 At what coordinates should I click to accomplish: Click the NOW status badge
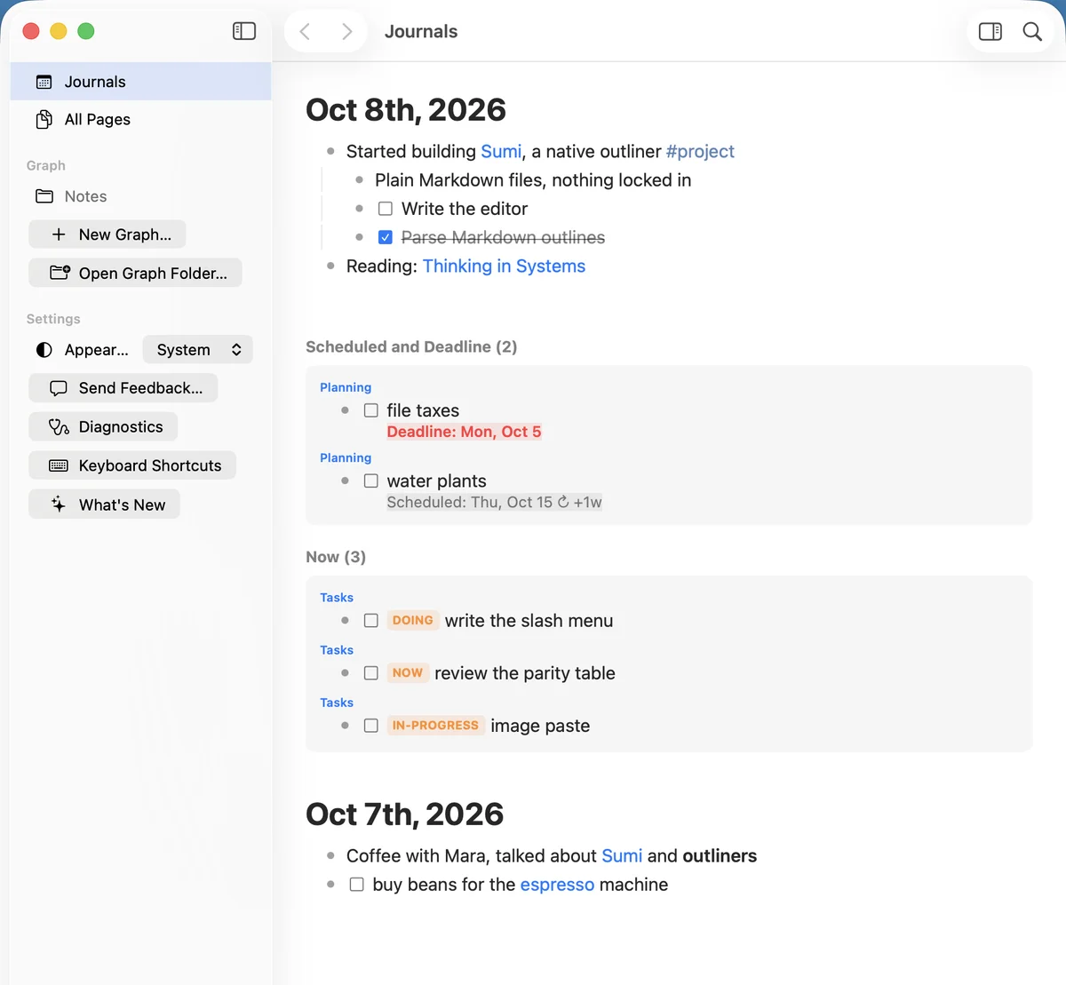tap(408, 673)
